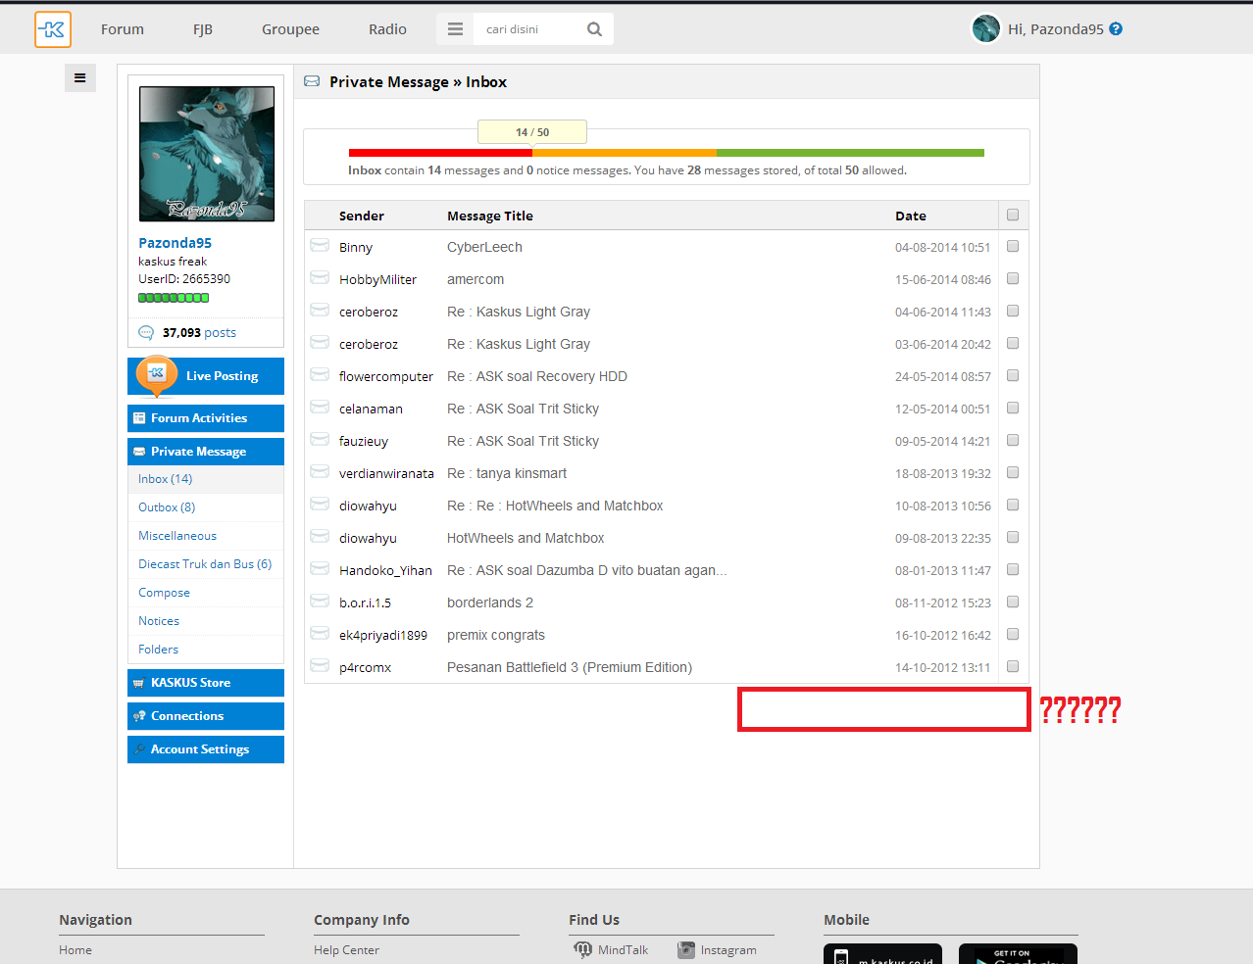The height and width of the screenshot is (964, 1253).
Task: Click the Kaskus logo icon
Action: pos(53,29)
